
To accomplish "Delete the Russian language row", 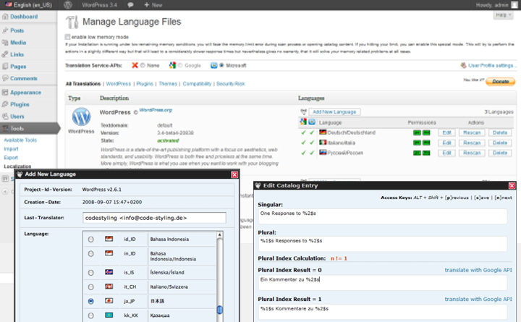I will click(x=500, y=153).
